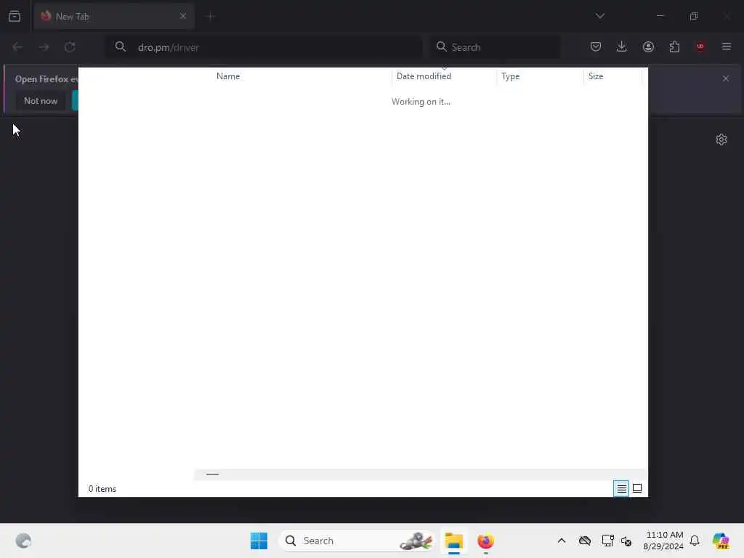Image resolution: width=744 pixels, height=558 pixels.
Task: Dismiss the Firefox notification bar
Action: [x=726, y=78]
